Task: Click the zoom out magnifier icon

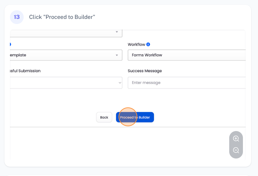Action: (236, 150)
